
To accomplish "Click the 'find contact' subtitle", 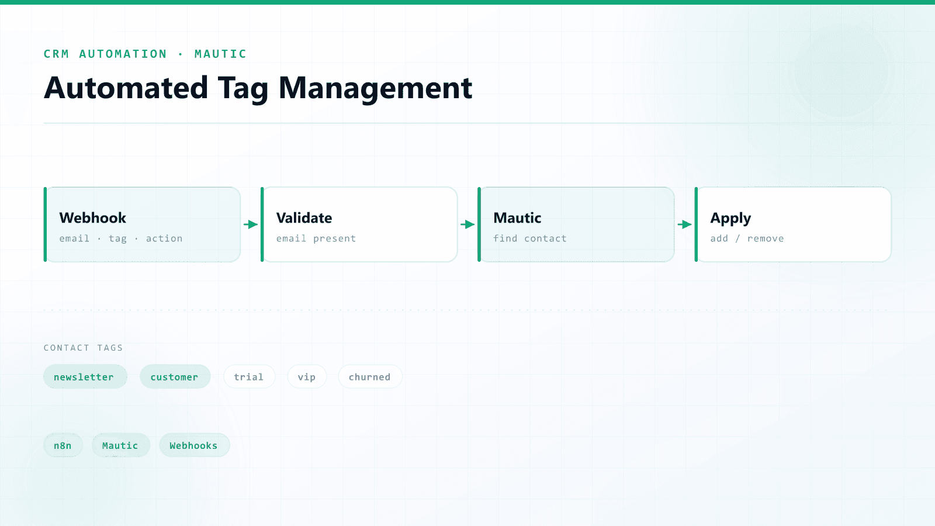I will click(530, 238).
